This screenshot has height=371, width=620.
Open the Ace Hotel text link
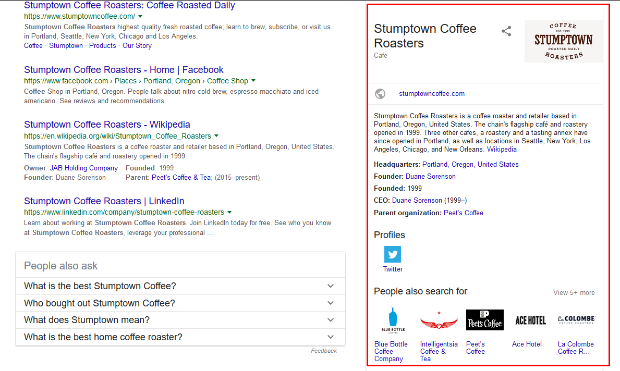527,344
